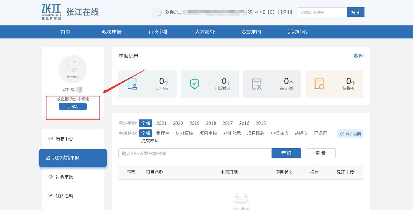Viewport: 413px width, 210px height.
Task: Filter by year 2018
Action: coord(211,123)
